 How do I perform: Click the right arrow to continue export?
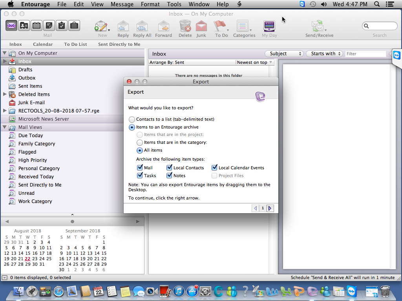[270, 209]
